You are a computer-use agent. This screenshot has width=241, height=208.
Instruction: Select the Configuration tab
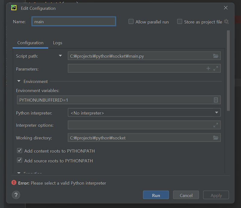click(x=30, y=43)
